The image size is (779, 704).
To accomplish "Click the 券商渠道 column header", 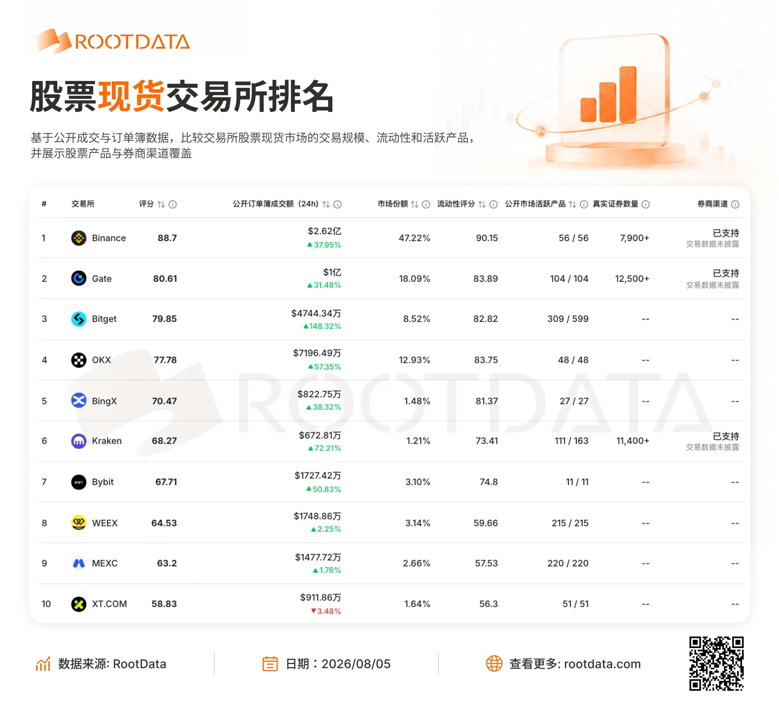I will tap(712, 204).
